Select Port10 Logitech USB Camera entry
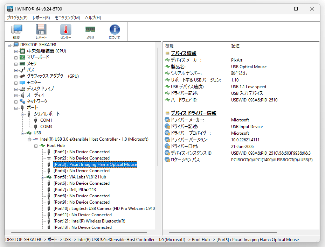Image resolution: width=325 pixels, height=247 pixels. click(x=104, y=209)
